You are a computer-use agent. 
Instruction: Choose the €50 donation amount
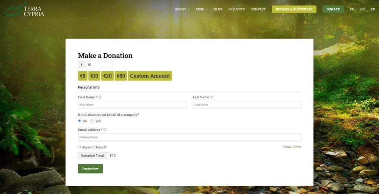(x=121, y=76)
